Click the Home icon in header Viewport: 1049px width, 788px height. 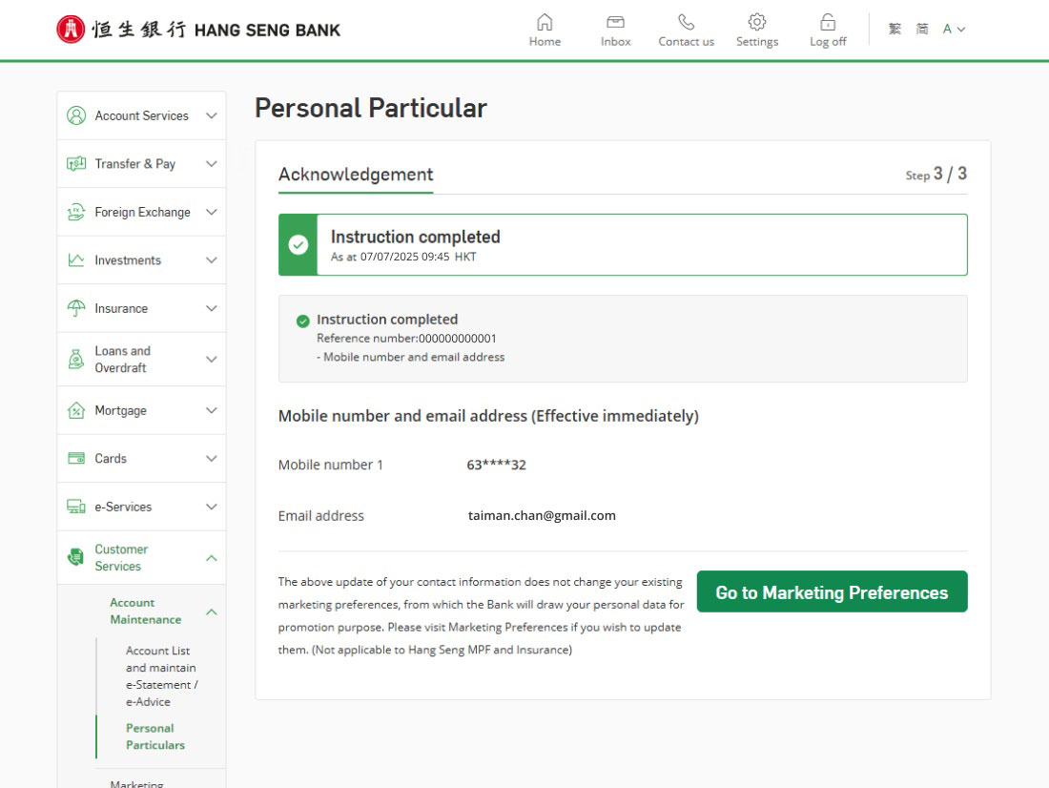coord(545,22)
